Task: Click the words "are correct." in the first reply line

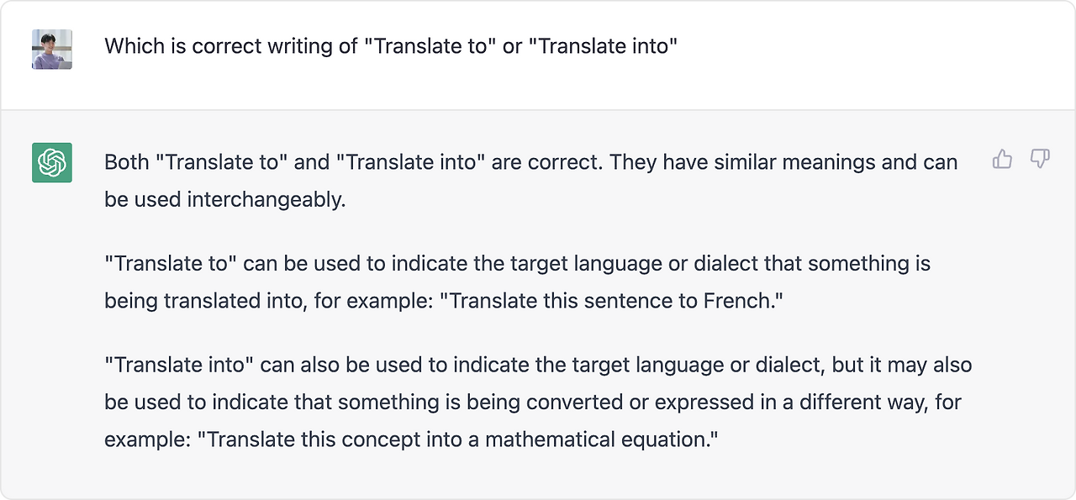Action: [547, 162]
